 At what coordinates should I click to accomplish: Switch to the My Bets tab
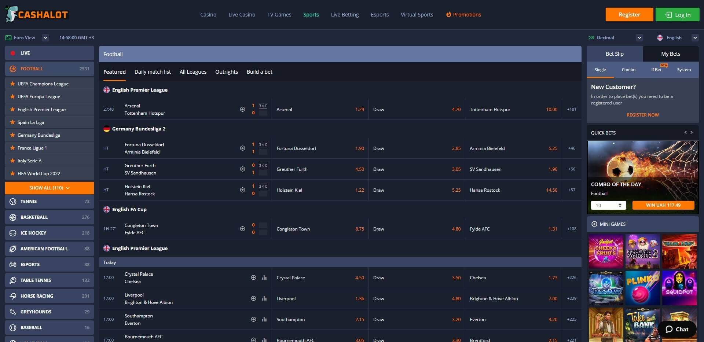[670, 54]
